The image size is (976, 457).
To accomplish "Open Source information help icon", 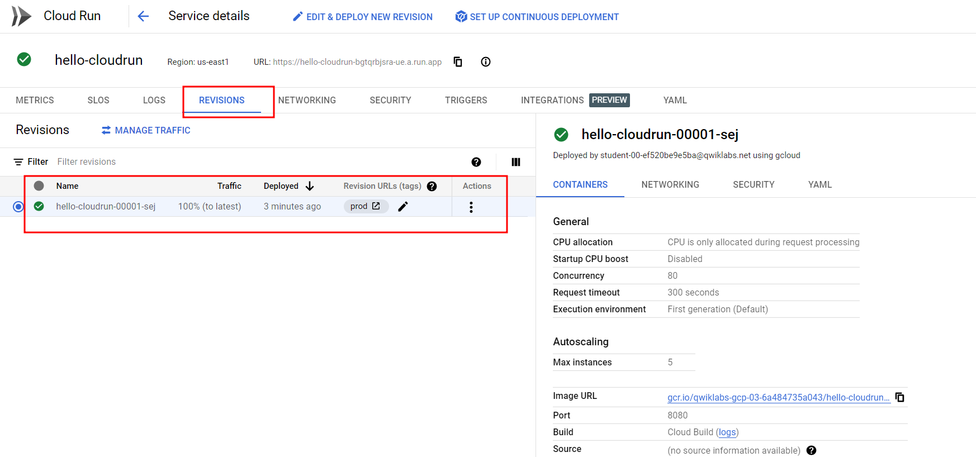I will coord(812,450).
